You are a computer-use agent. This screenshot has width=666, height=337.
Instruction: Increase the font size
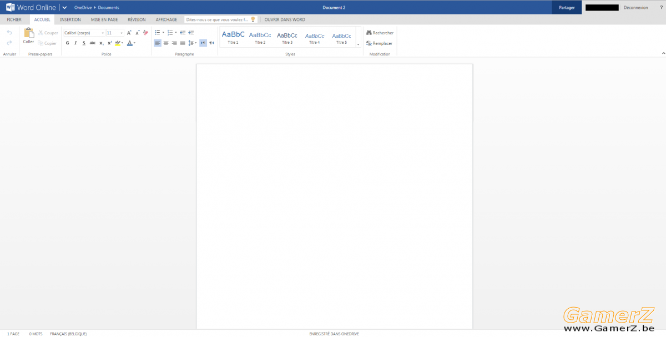[129, 33]
